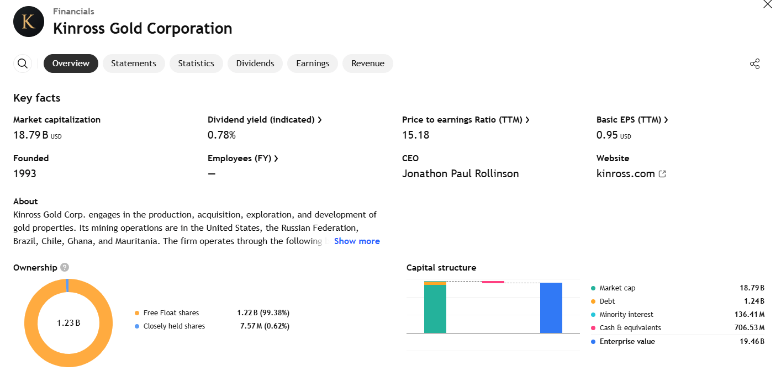781x376 pixels.
Task: Click the 0.95 USD EPS value
Action: tap(614, 135)
